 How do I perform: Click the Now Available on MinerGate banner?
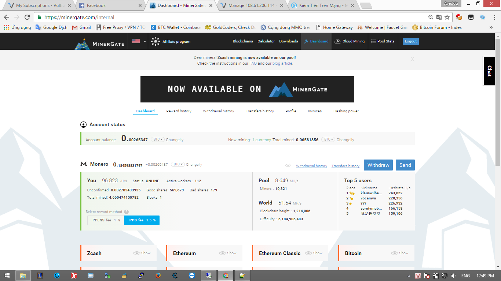(x=247, y=89)
